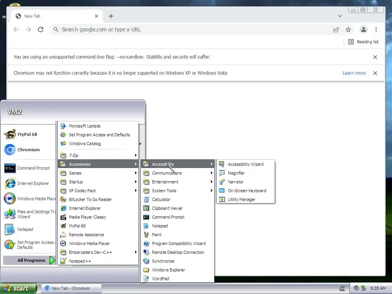
Task: Open the tab search chevron
Action: click(340, 16)
